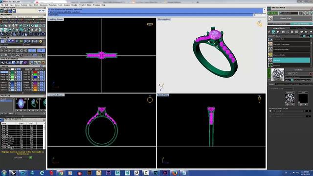Toggle the Cutting layer checkbox
The image size is (313, 176).
tap(32, 88)
